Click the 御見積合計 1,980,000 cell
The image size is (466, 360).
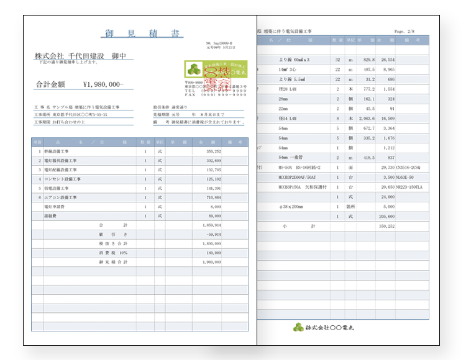point(213,262)
